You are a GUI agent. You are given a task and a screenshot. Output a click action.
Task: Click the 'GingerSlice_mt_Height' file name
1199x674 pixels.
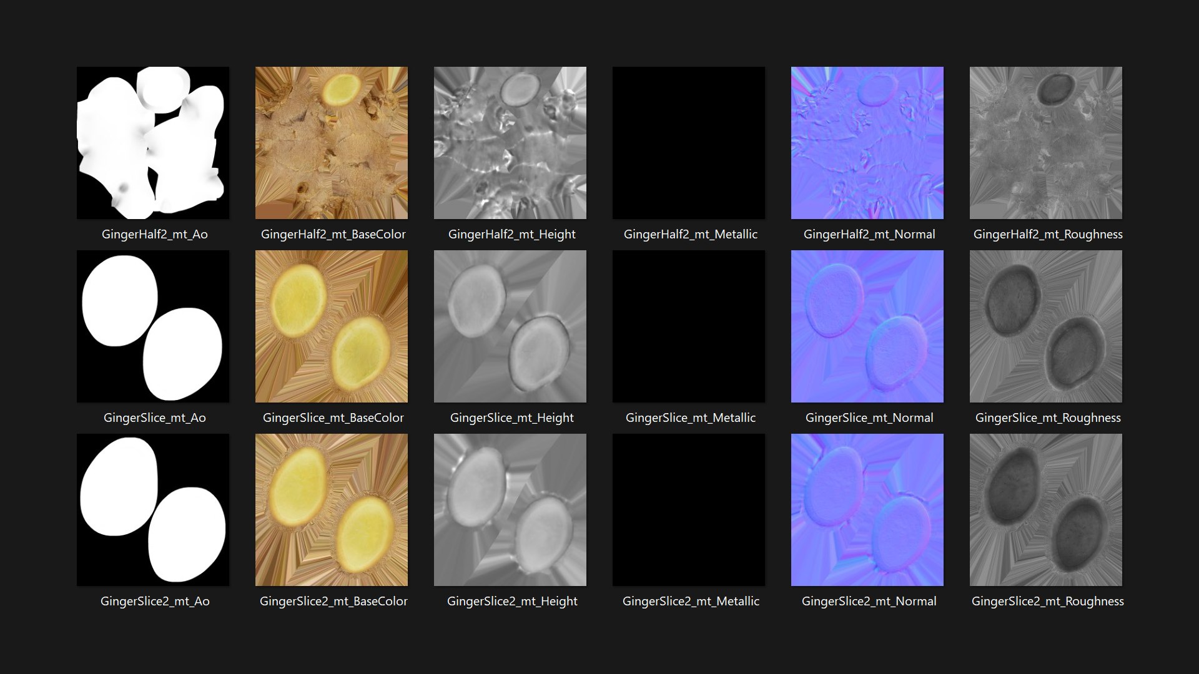coord(512,418)
